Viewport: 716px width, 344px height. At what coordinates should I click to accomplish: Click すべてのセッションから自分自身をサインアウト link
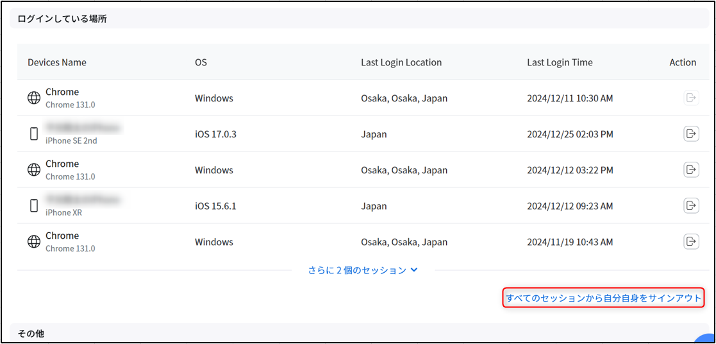click(604, 298)
